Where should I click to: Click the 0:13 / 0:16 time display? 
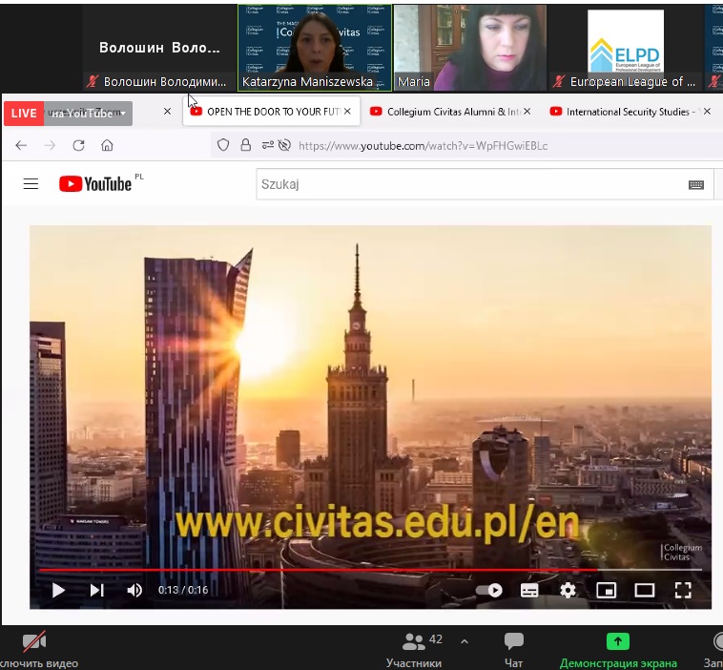tap(183, 590)
